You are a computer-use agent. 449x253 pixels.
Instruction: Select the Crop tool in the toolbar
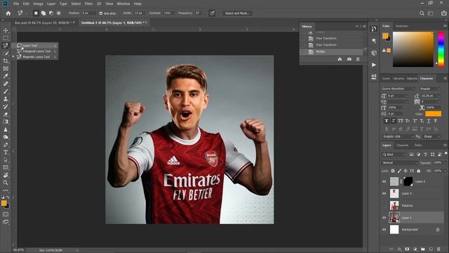(x=6, y=61)
